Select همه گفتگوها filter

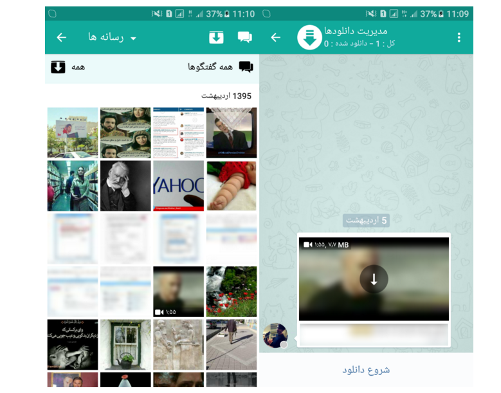click(210, 67)
